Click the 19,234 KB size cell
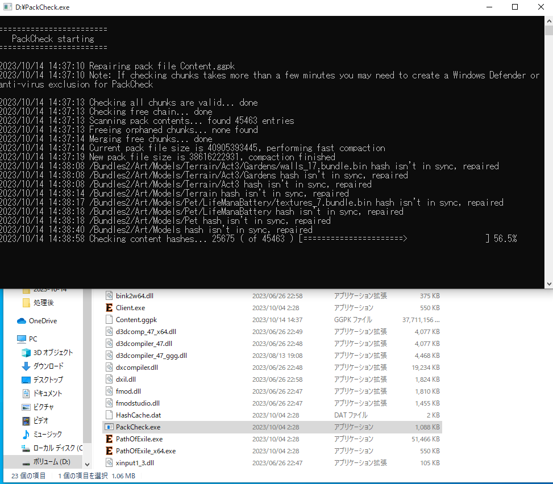553x484 pixels. 426,368
